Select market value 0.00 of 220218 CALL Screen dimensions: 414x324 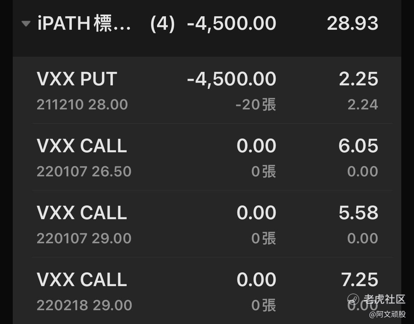pyautogui.click(x=257, y=279)
